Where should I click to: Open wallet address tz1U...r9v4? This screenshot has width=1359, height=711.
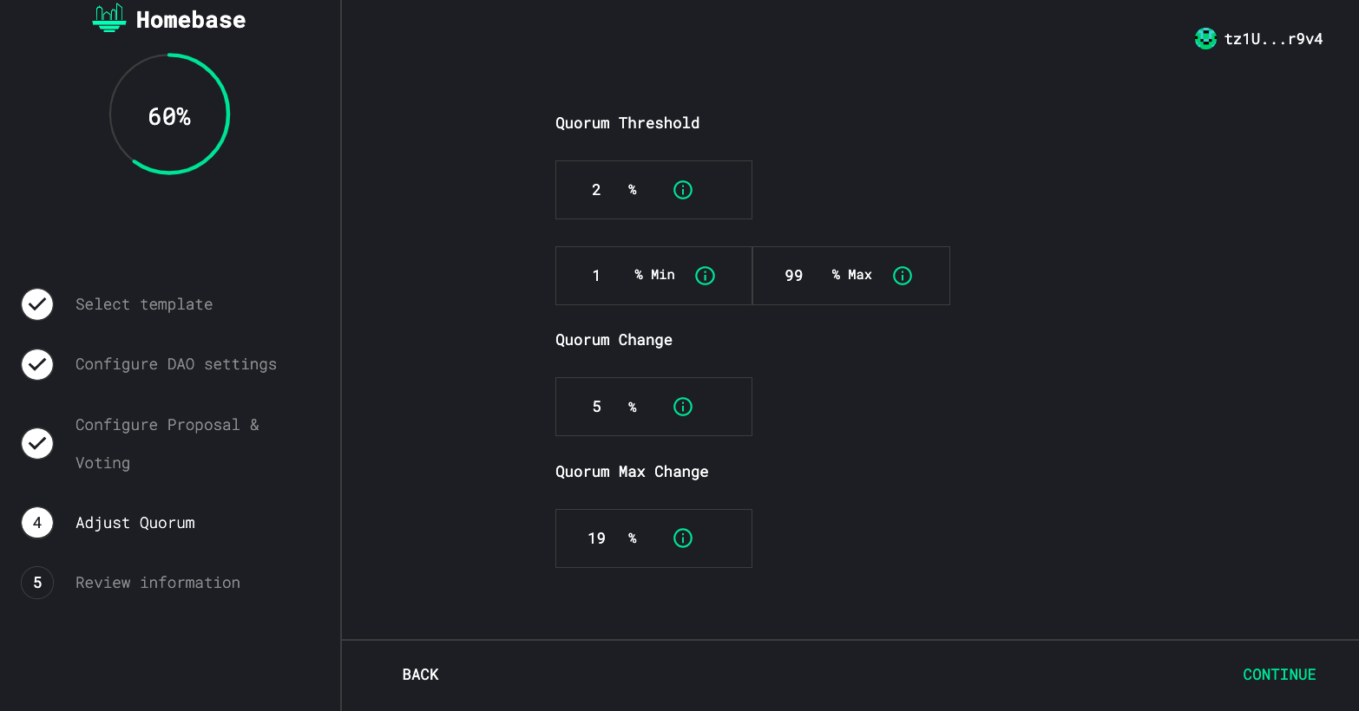[1272, 39]
